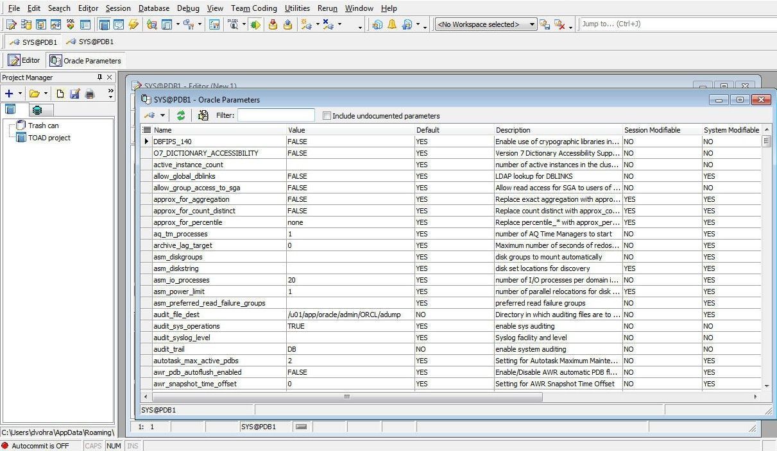The height and width of the screenshot is (451, 777).
Task: Click the lightning bolt execute icon
Action: pyautogui.click(x=133, y=24)
